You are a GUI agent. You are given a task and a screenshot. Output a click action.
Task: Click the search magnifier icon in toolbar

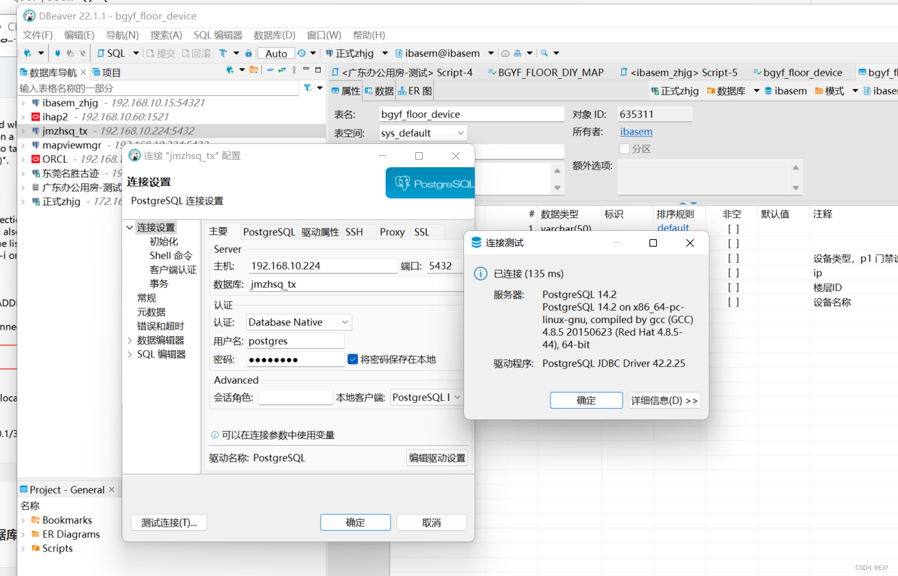coord(545,53)
